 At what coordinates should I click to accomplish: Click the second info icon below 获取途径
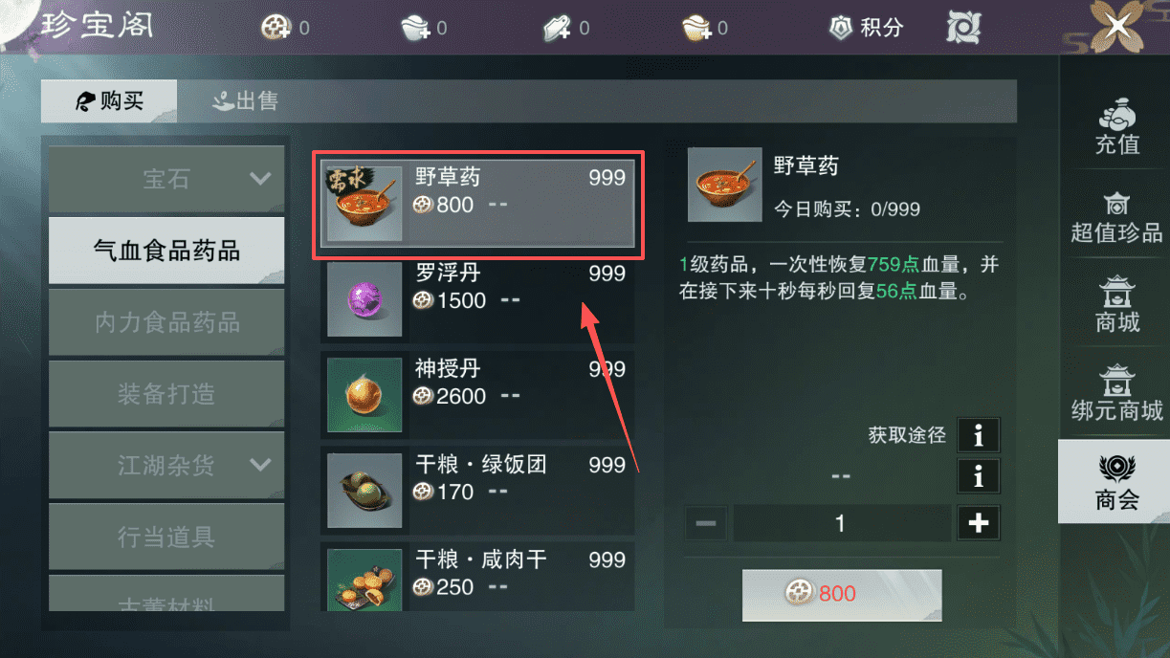point(978,475)
